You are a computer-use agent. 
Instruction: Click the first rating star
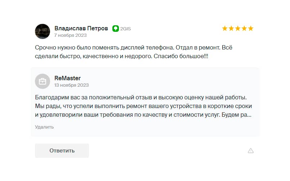tap(225, 28)
